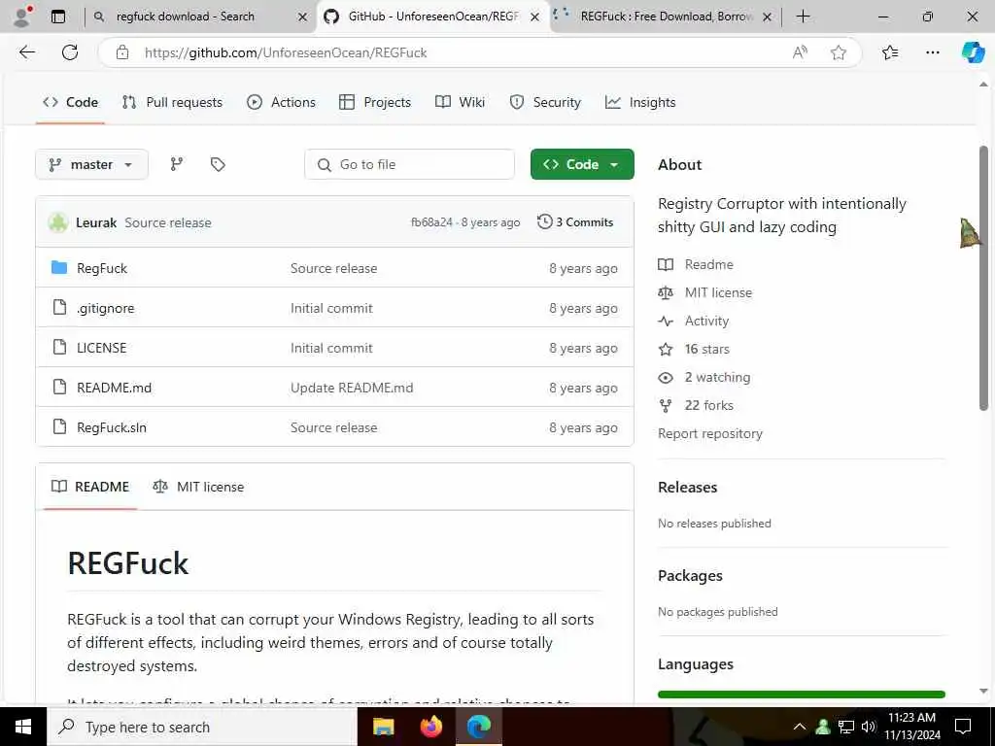995x746 pixels.
Task: Click the green Languages bar
Action: tap(802, 695)
